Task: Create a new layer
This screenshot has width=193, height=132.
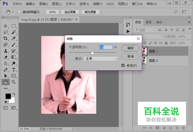Action: [x=177, y=128]
